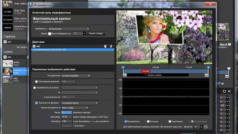Close the Модификатор dialog

click(210, 4)
